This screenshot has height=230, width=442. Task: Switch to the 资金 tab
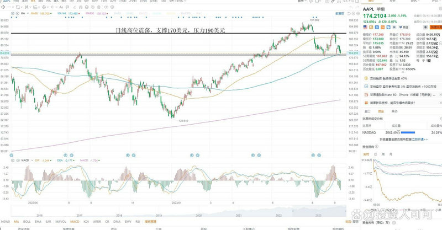[x=381, y=111]
